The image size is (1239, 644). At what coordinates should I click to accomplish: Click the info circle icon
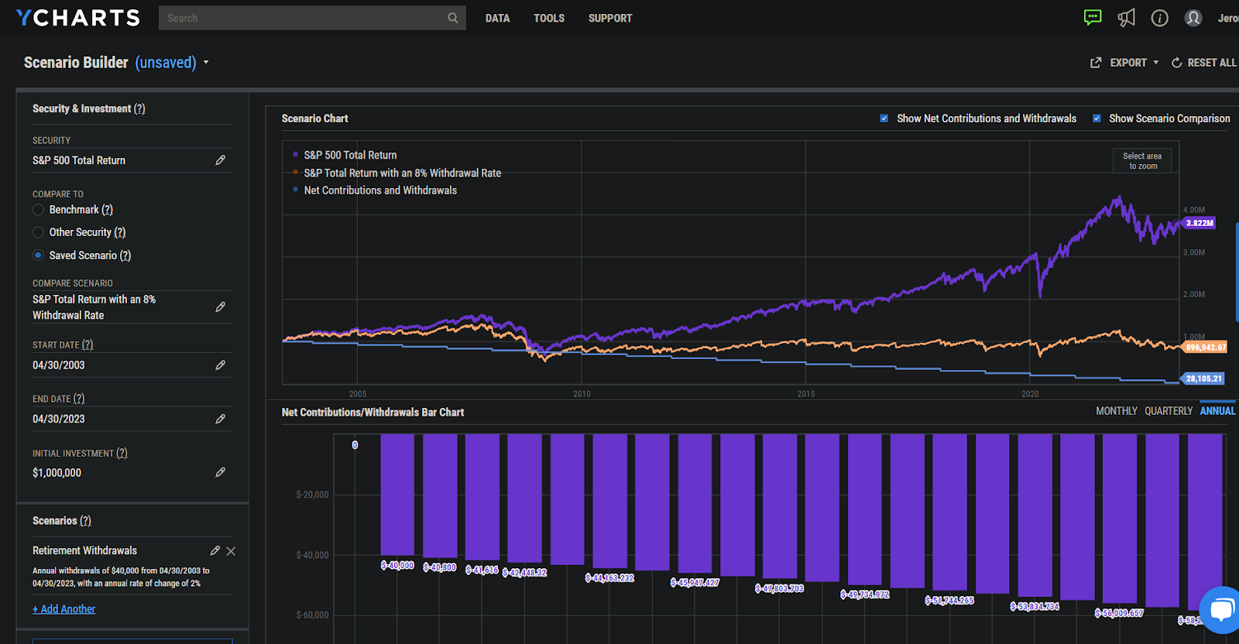(1159, 18)
